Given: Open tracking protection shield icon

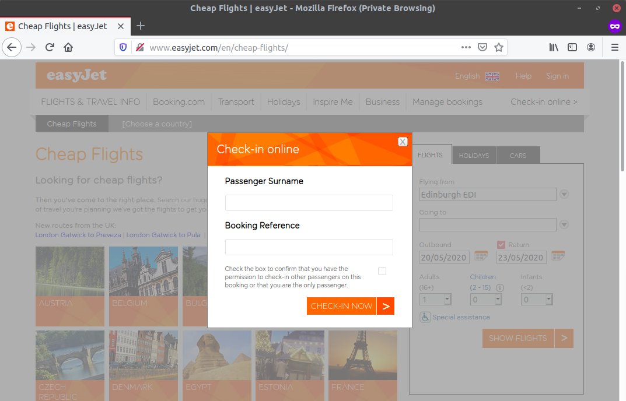Looking at the screenshot, I should [123, 47].
